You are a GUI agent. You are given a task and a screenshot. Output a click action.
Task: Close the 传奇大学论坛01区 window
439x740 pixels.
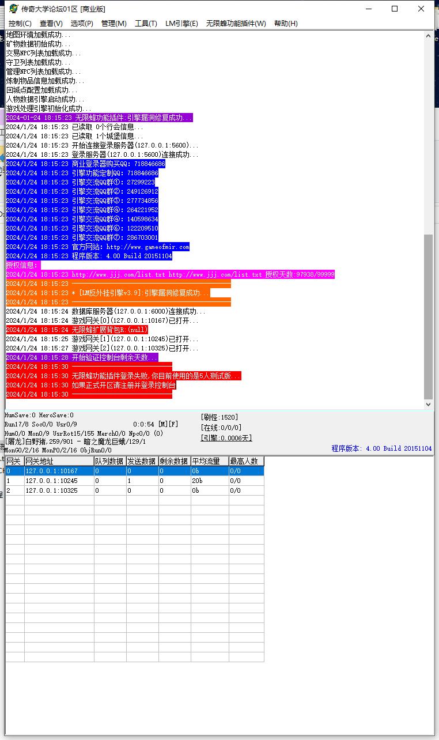tap(421, 9)
